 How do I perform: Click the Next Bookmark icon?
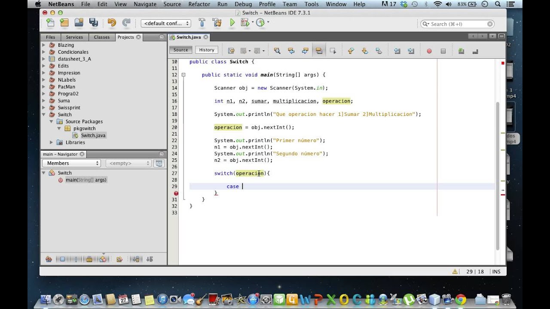[x=365, y=51]
